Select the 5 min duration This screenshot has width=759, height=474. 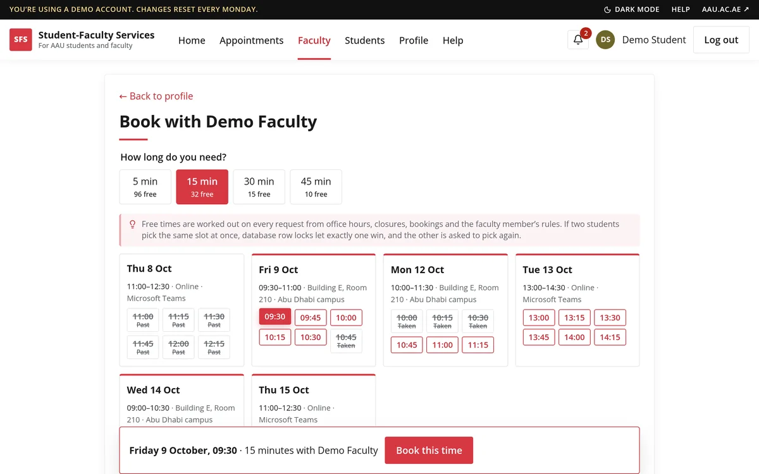(x=145, y=187)
